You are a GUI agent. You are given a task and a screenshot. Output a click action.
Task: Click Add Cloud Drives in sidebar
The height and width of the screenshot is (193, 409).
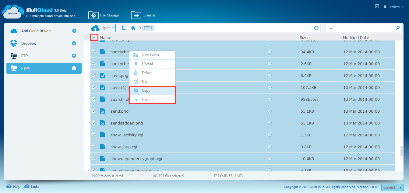click(36, 31)
